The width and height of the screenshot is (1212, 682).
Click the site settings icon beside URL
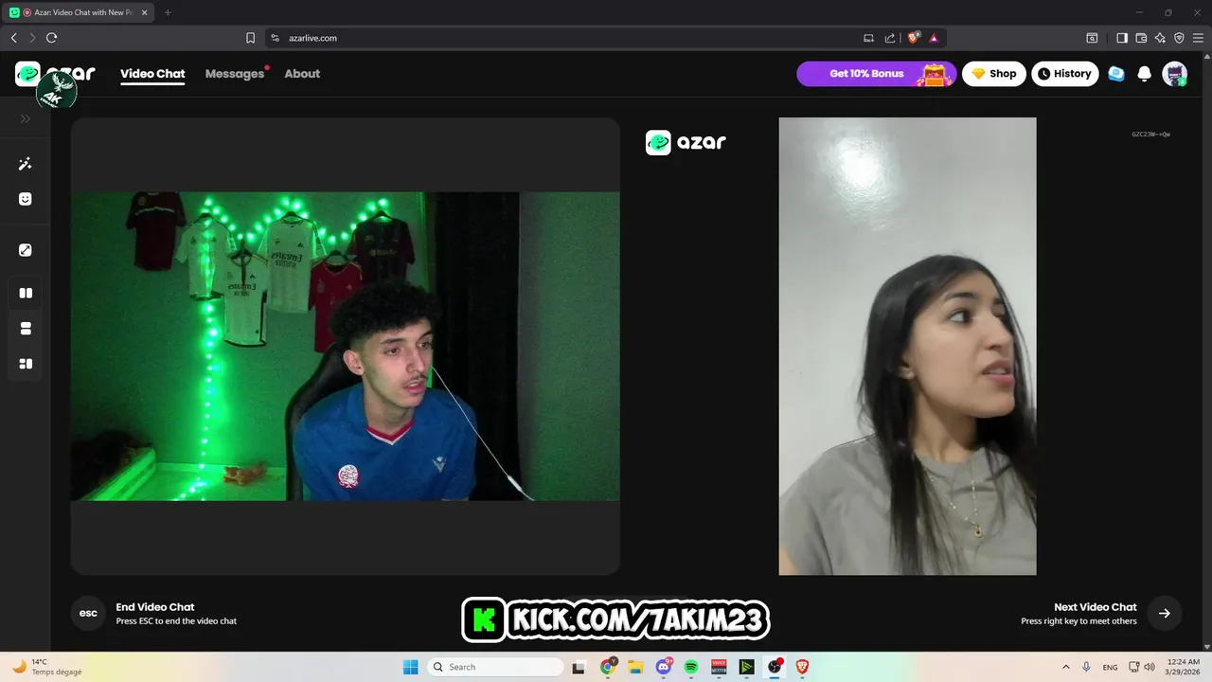tap(276, 38)
